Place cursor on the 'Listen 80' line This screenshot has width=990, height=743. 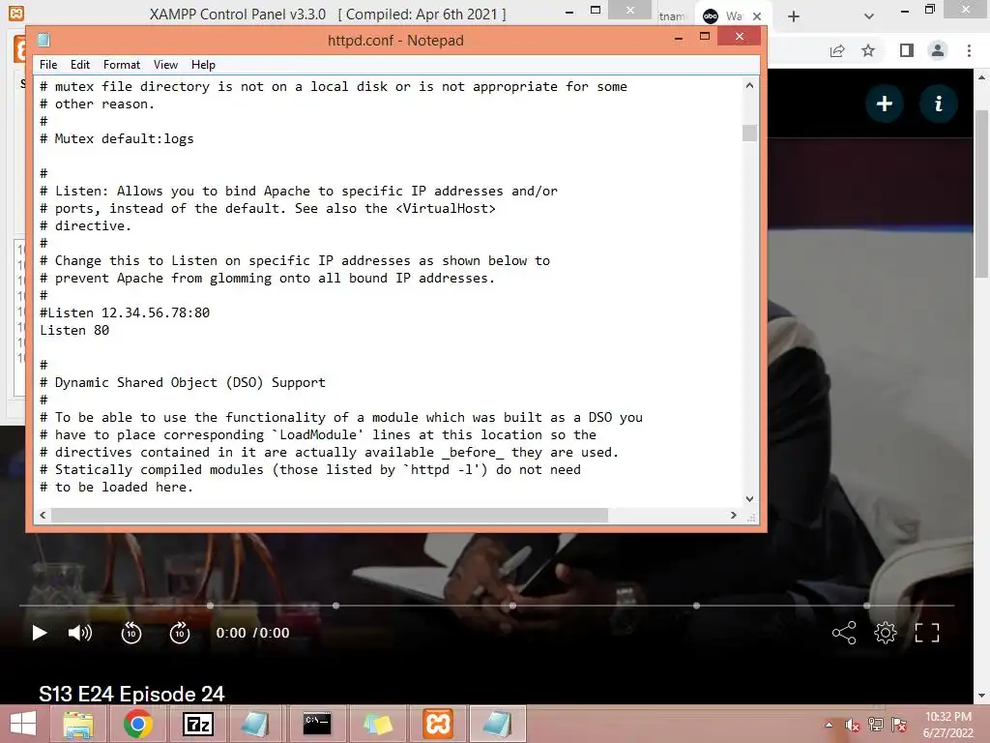[x=74, y=330]
